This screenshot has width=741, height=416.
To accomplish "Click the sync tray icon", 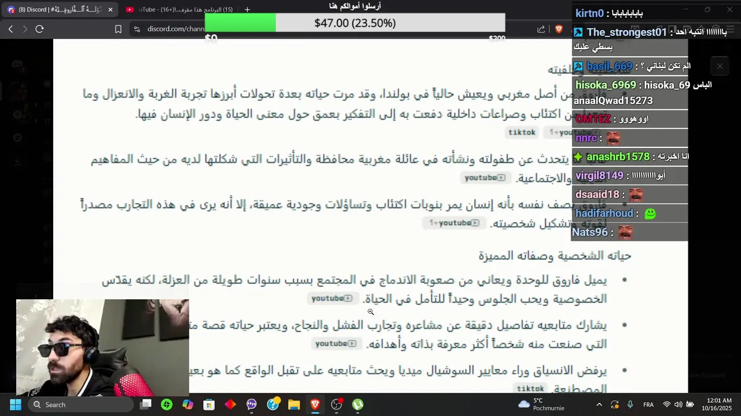I will [615, 404].
